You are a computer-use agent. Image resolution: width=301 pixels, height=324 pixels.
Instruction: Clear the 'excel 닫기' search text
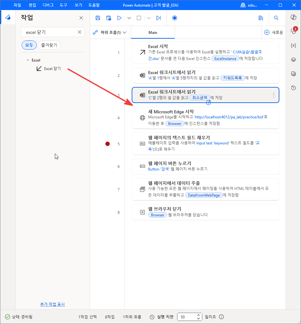80,32
